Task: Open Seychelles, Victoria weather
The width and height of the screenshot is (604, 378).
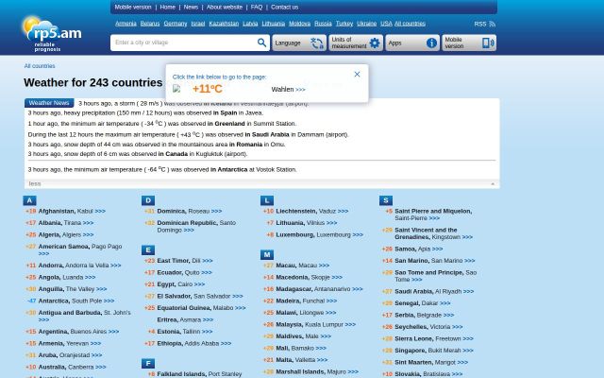Action: pyautogui.click(x=428, y=327)
